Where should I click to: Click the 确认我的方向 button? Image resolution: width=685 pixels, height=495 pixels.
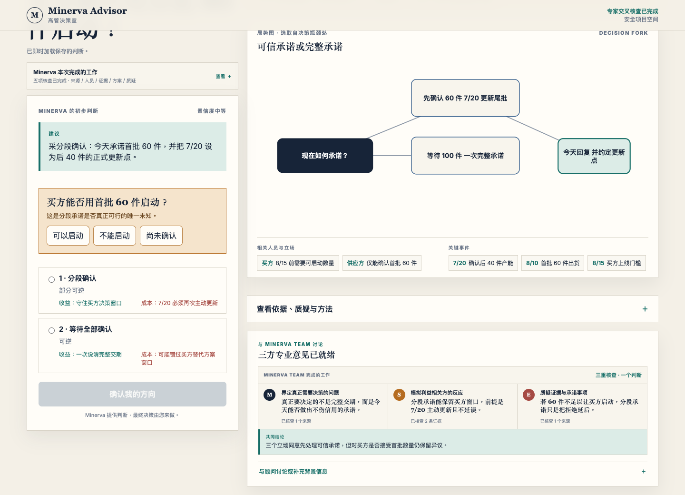(132, 394)
